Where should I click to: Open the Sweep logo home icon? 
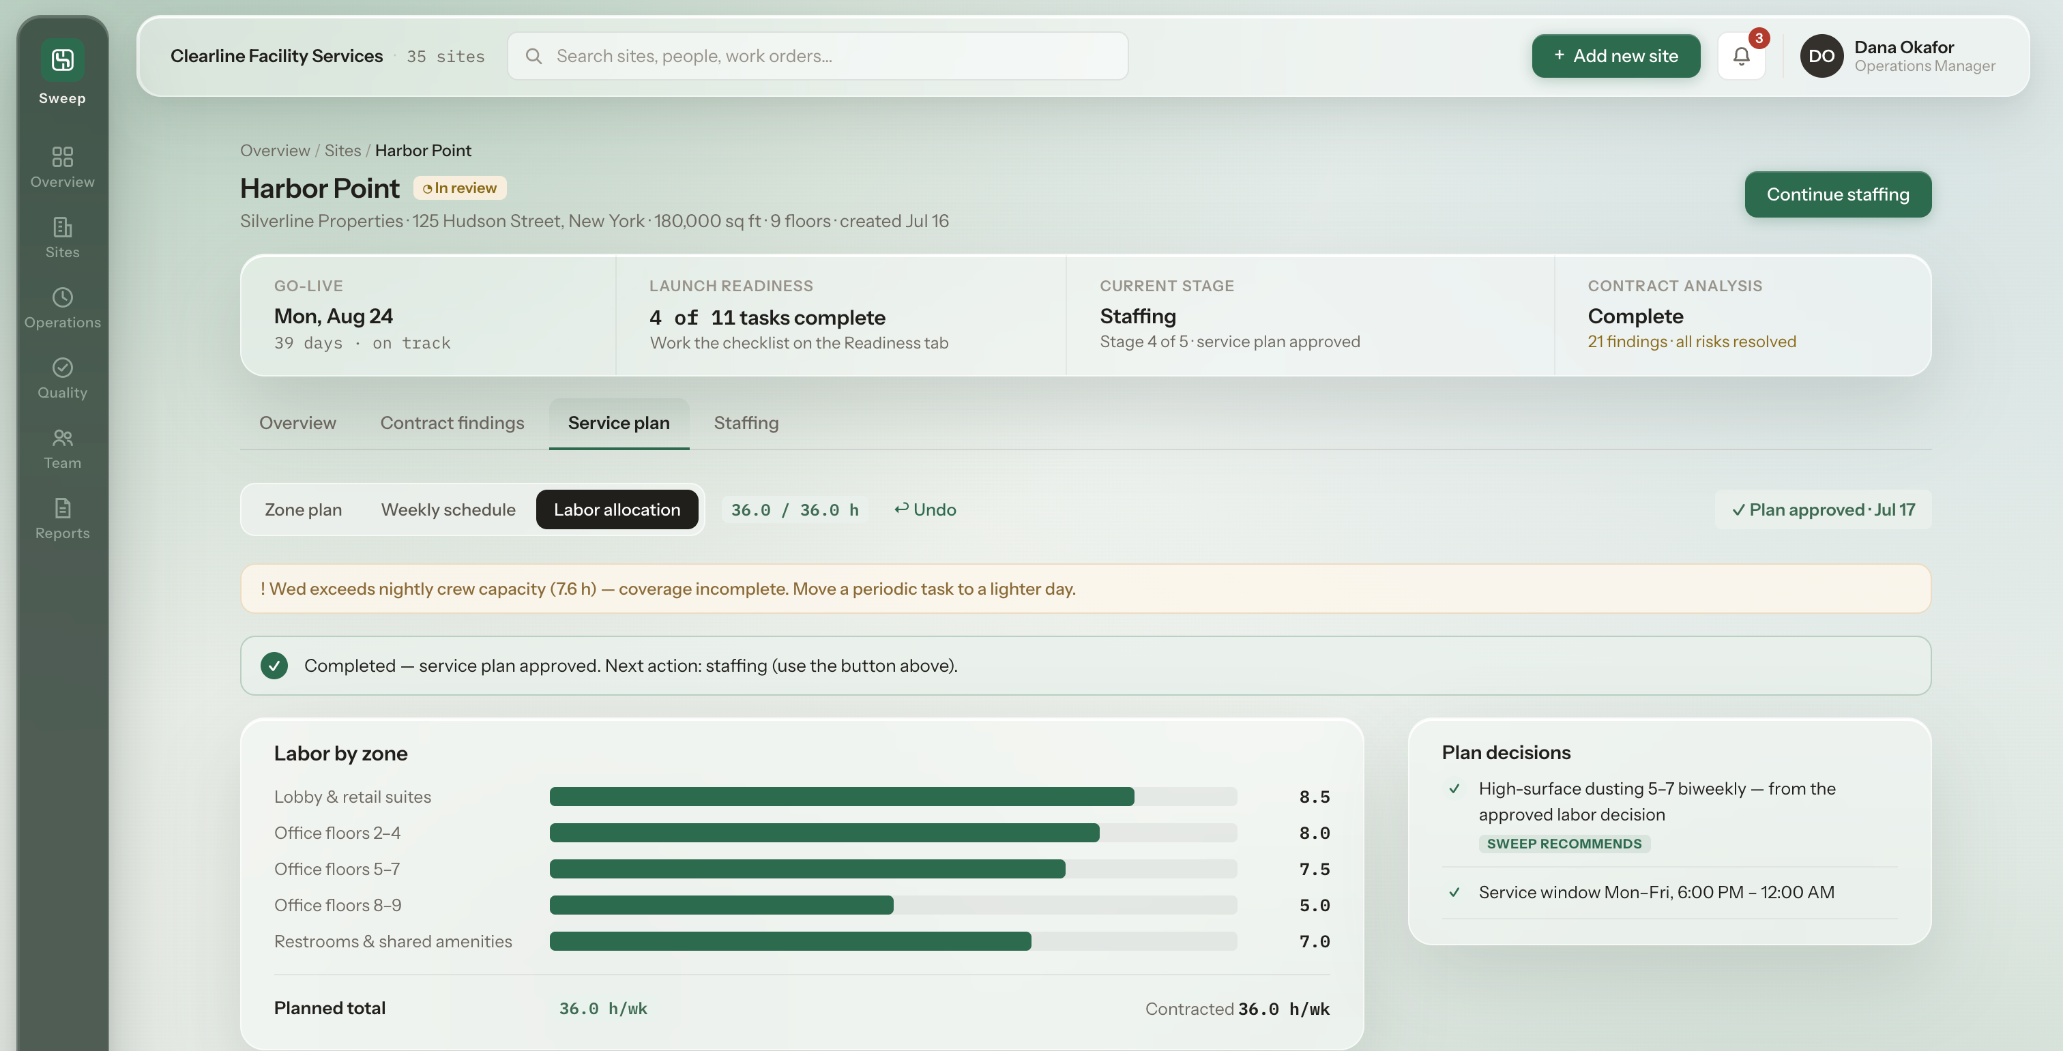coord(63,60)
